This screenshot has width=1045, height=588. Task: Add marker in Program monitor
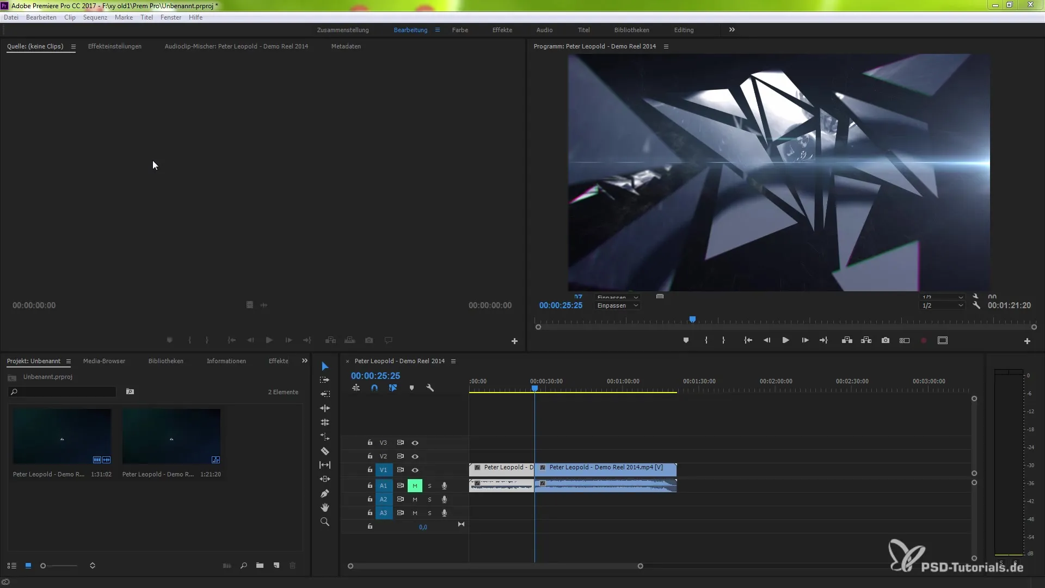coord(686,340)
